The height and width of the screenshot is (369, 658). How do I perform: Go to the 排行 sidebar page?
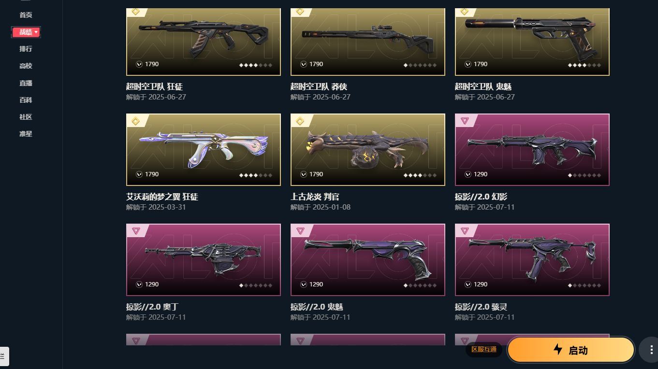(x=26, y=49)
